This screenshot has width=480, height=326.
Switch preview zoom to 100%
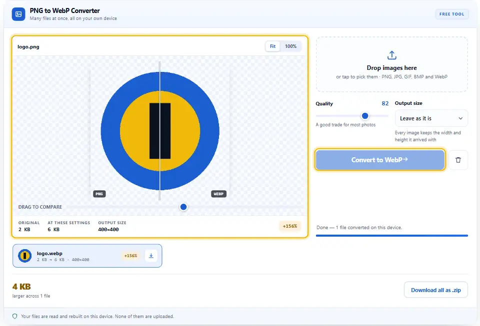(x=290, y=46)
